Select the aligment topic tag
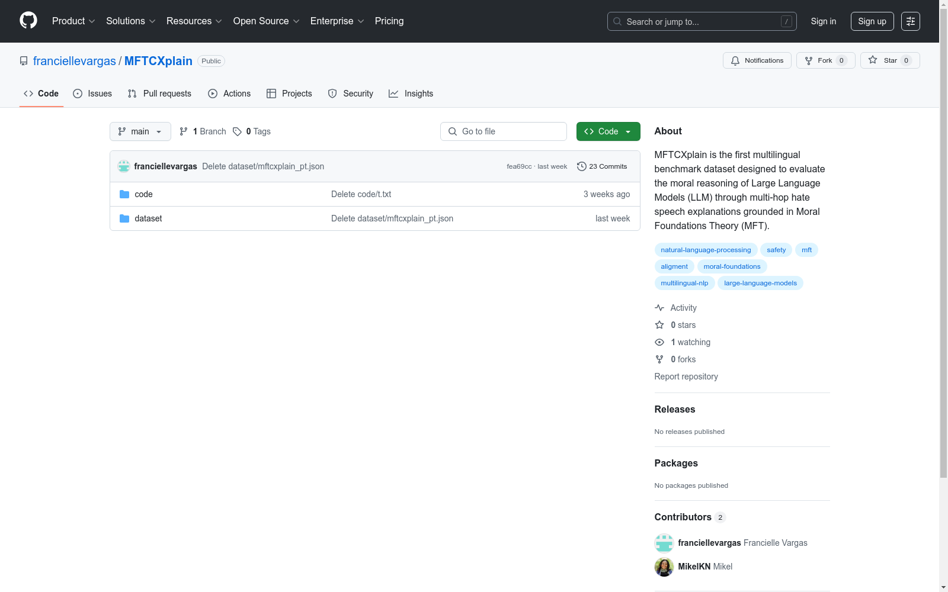The width and height of the screenshot is (948, 592). pos(674,266)
